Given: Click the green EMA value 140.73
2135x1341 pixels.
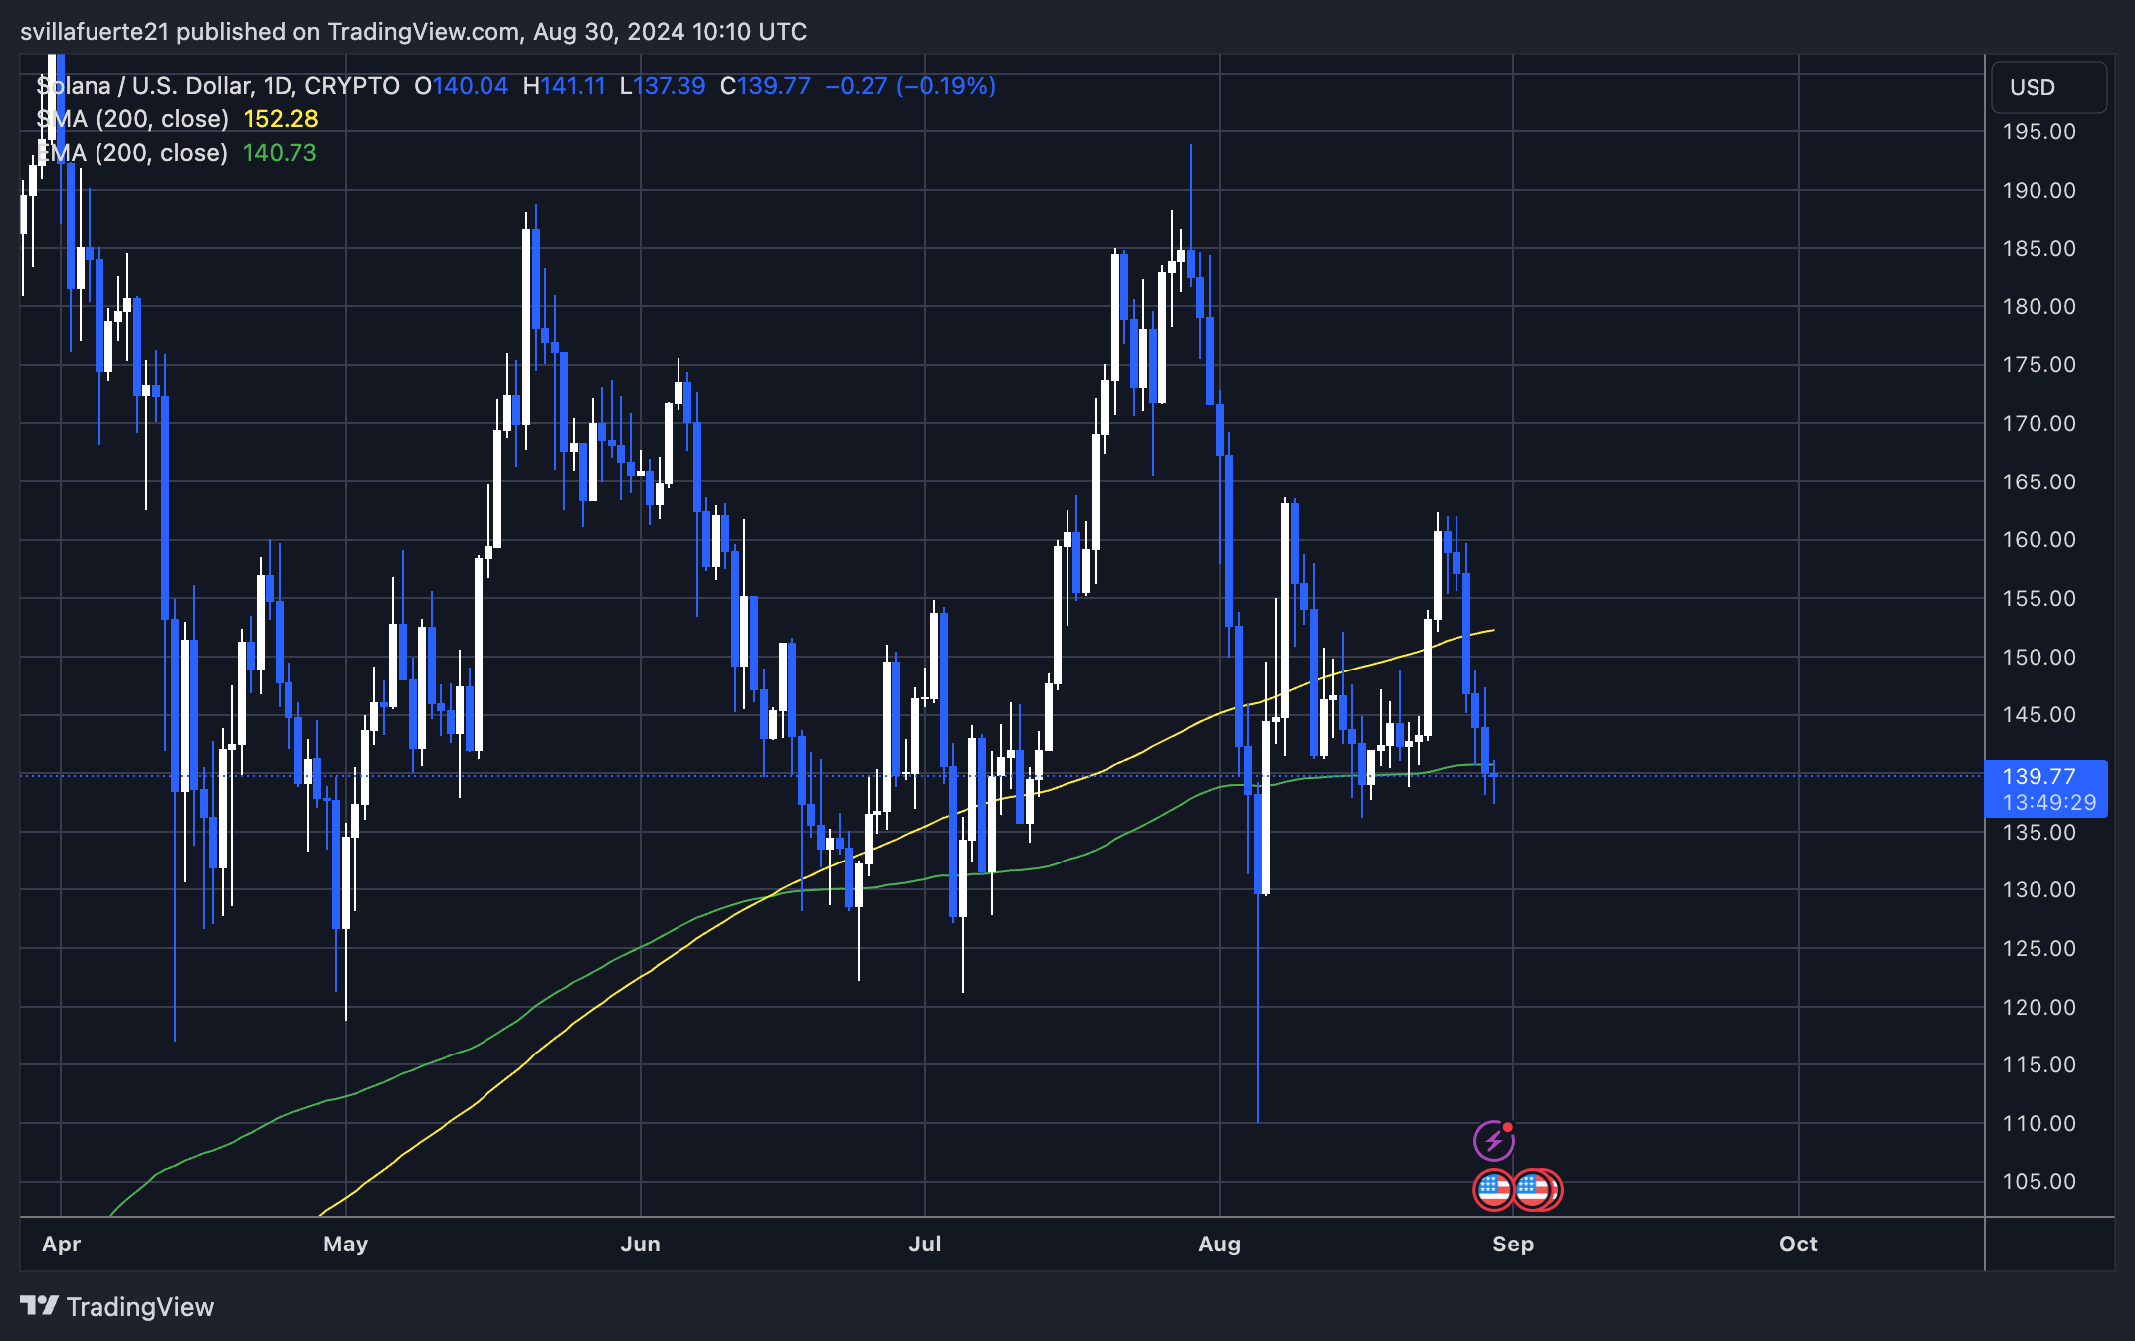Looking at the screenshot, I should pyautogui.click(x=280, y=153).
